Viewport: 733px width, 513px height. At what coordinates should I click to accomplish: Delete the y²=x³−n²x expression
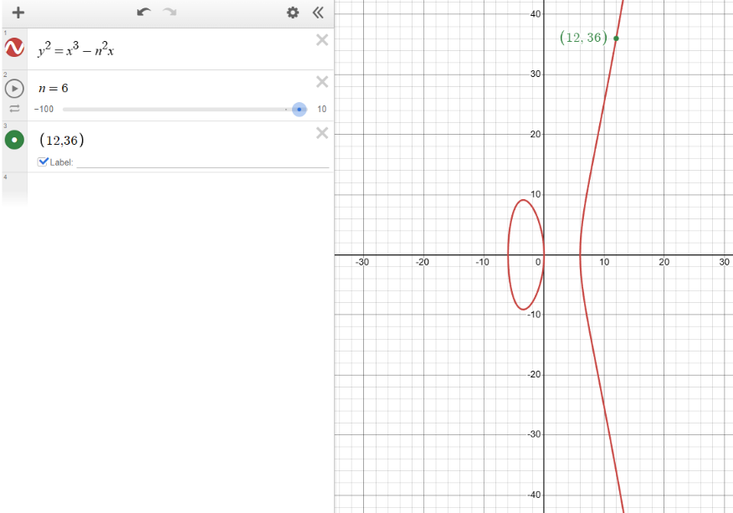322,40
